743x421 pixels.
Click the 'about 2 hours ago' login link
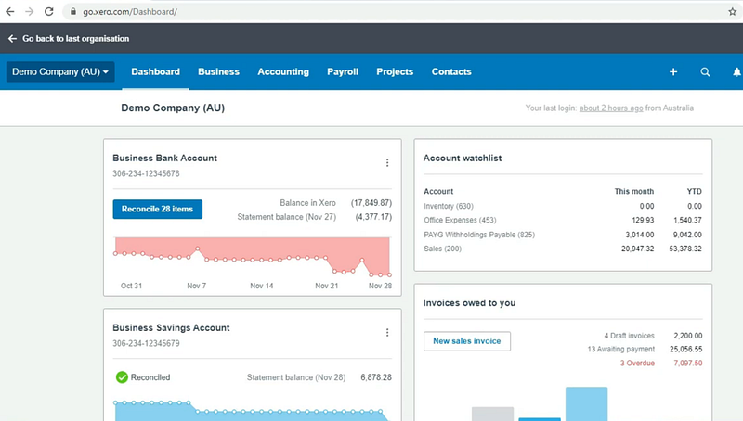[611, 108]
